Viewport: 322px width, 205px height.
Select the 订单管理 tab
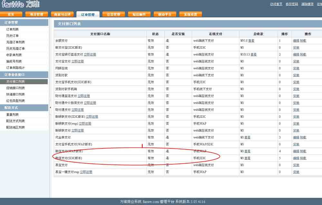tap(88, 14)
